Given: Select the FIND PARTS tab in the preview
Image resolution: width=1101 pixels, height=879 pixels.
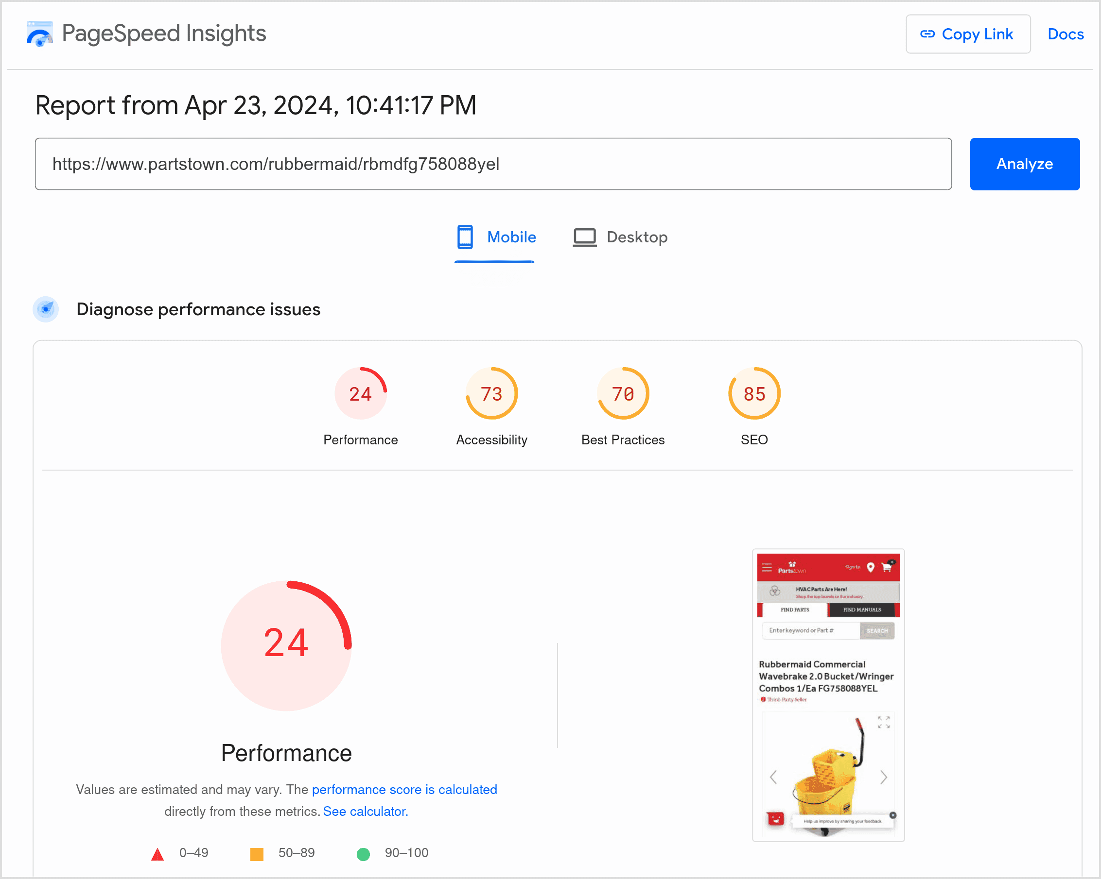Looking at the screenshot, I should (795, 610).
